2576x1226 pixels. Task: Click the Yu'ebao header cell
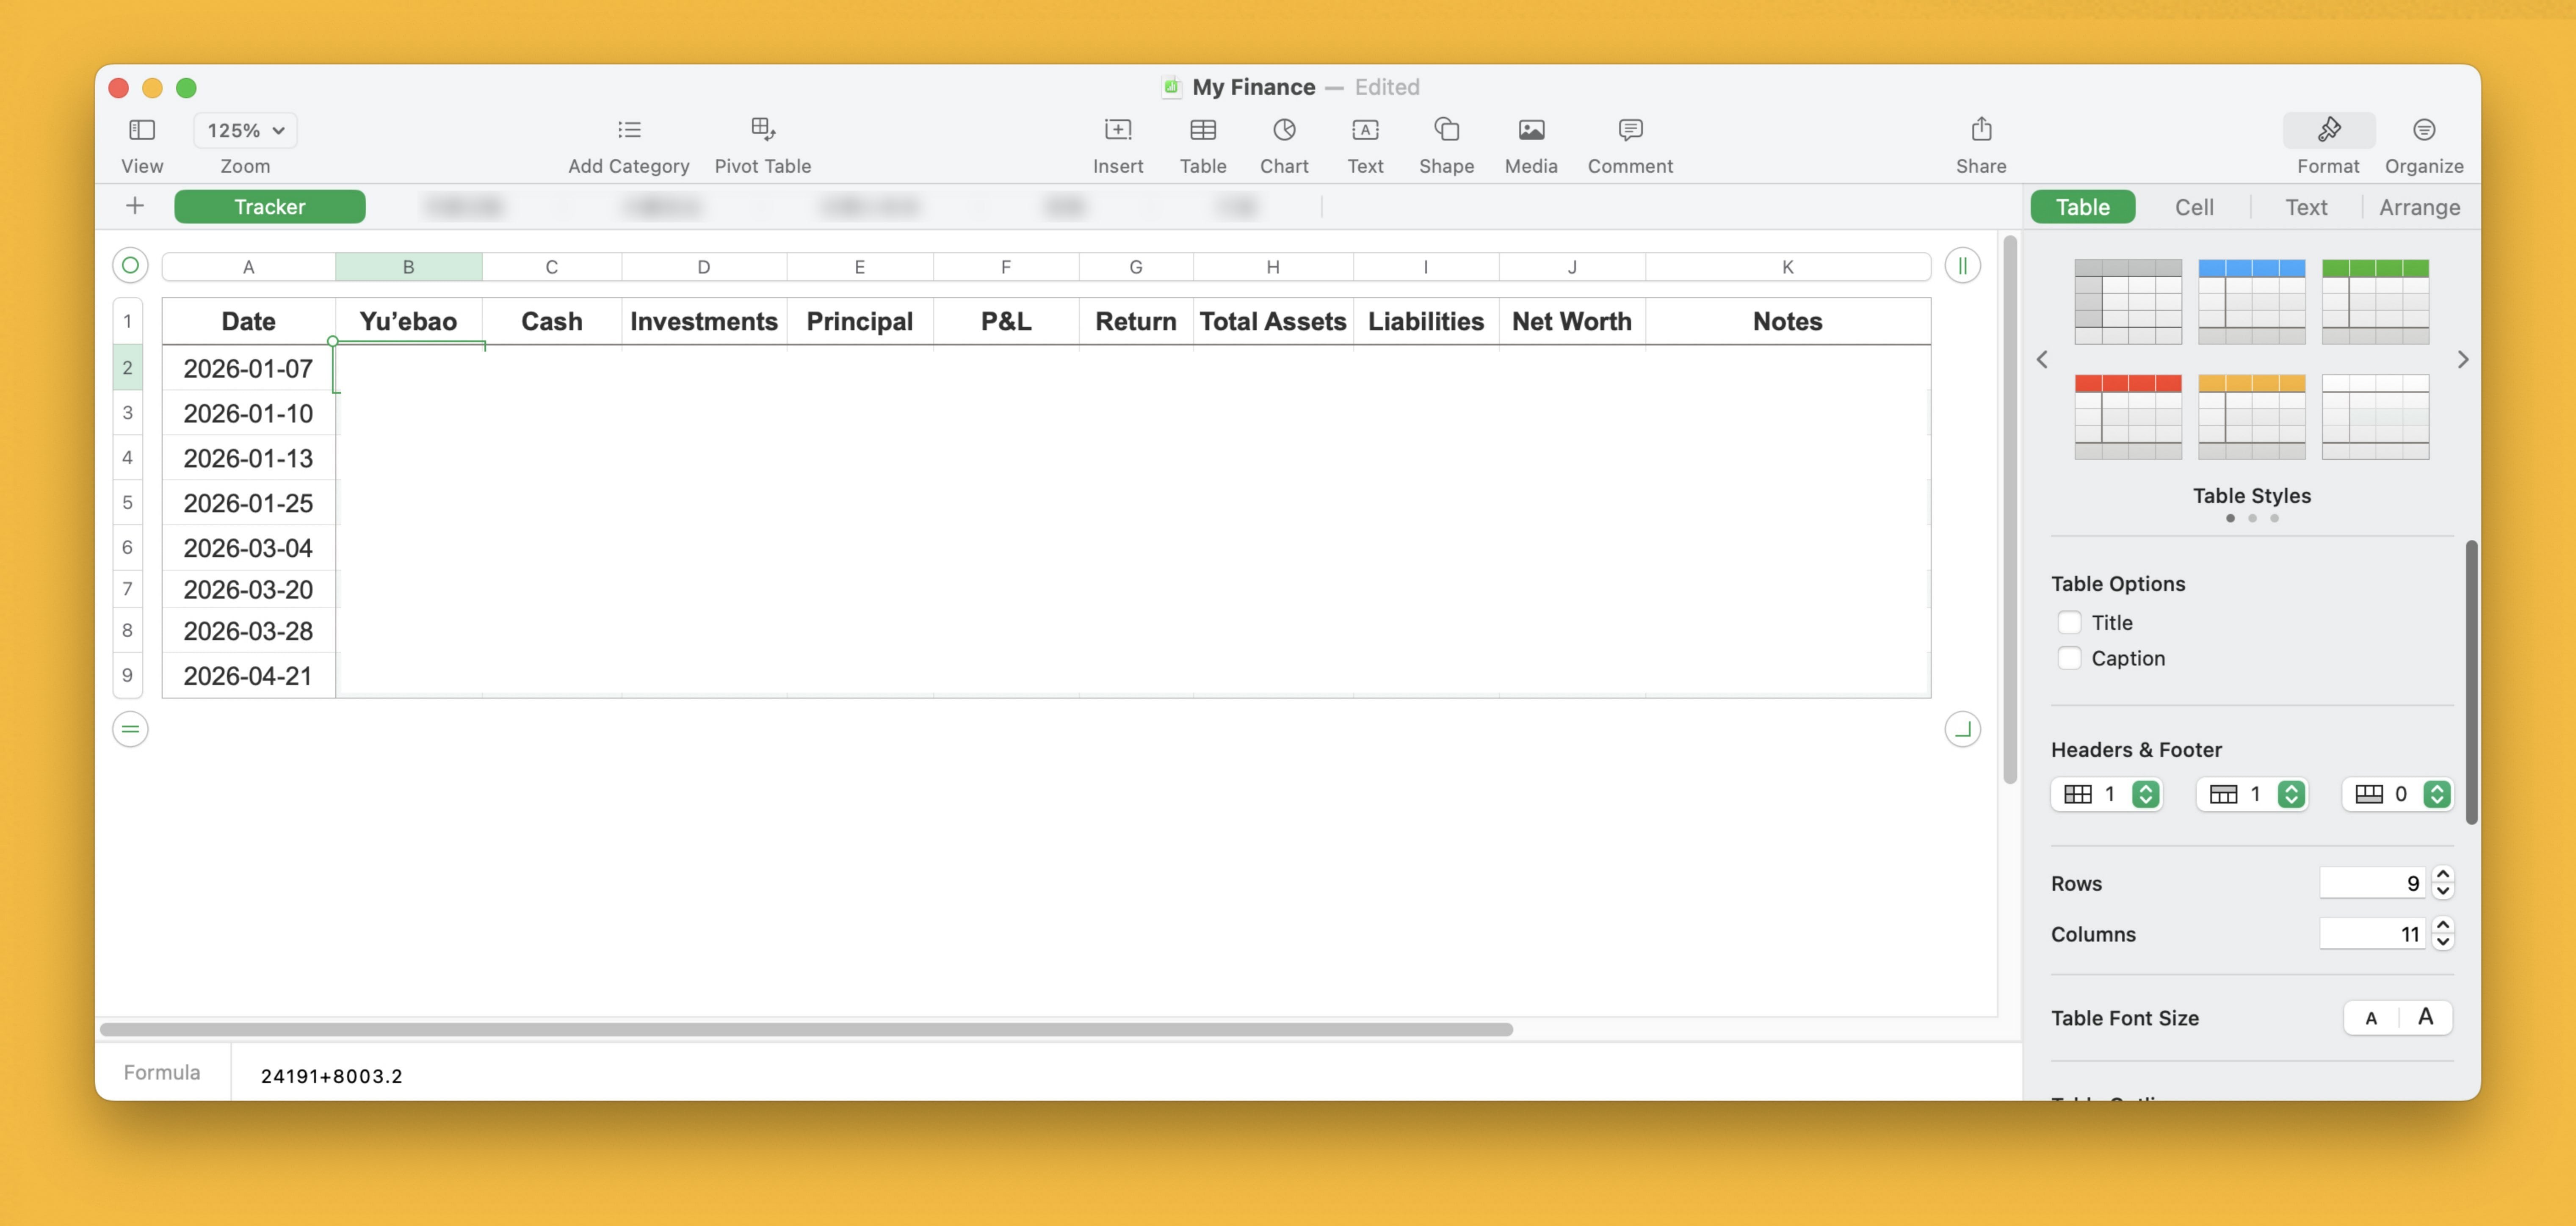click(x=408, y=321)
